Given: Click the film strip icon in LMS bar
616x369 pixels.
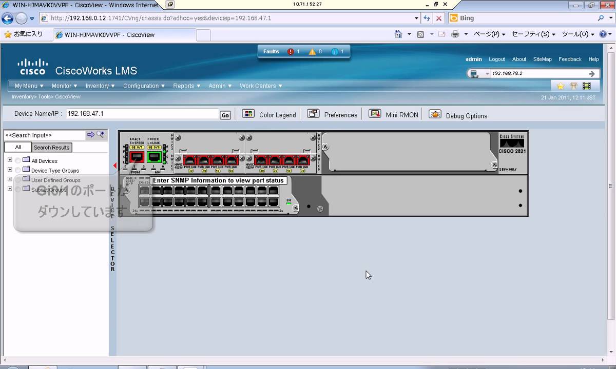Looking at the screenshot, I should click(586, 86).
